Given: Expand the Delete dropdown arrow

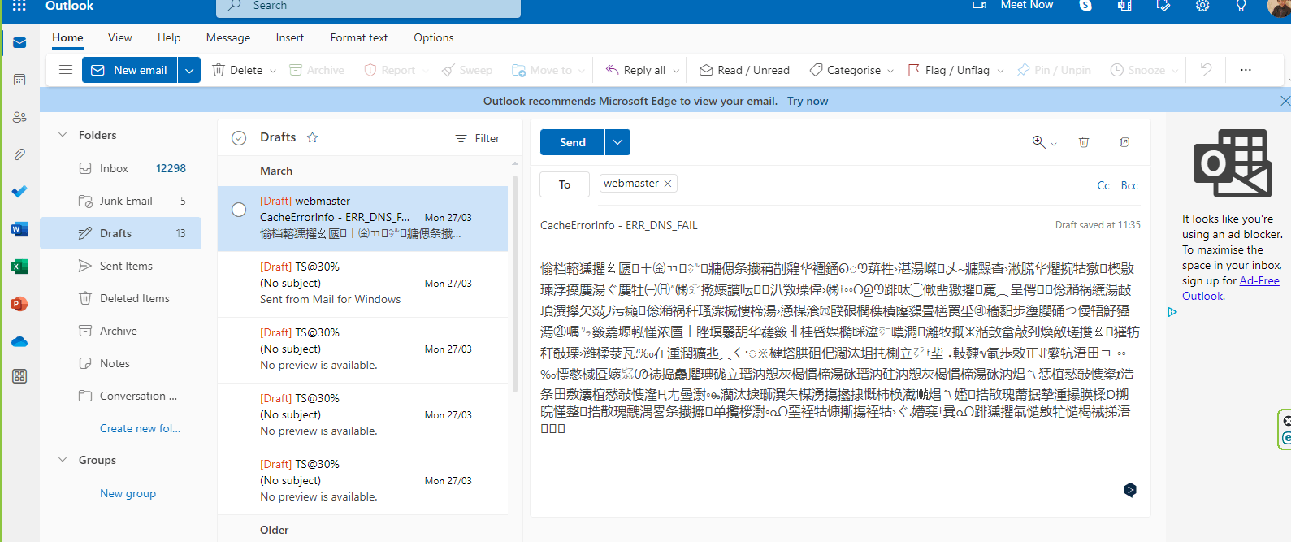Looking at the screenshot, I should tap(273, 71).
